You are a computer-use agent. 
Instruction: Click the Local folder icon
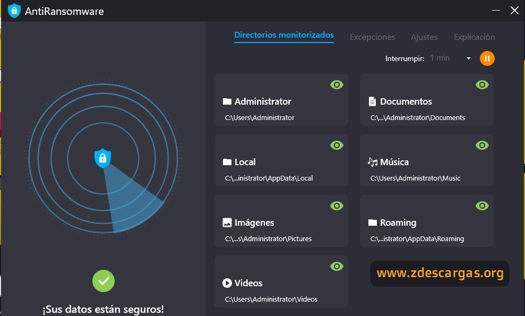227,162
